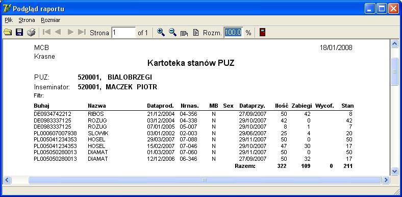Go to the previous page
Screen dimensions: 402x197
point(58,32)
